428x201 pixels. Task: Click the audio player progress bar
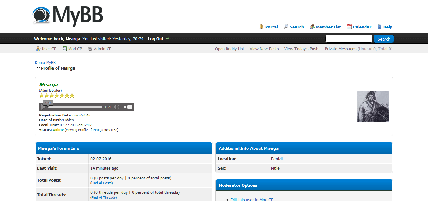coord(75,107)
